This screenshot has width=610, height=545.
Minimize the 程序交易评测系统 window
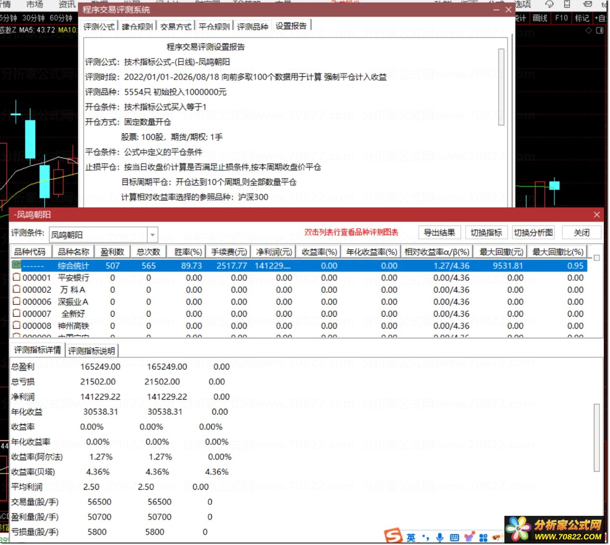coord(496,10)
